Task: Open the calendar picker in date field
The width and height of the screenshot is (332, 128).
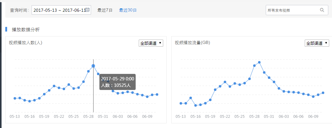Action: click(88, 10)
